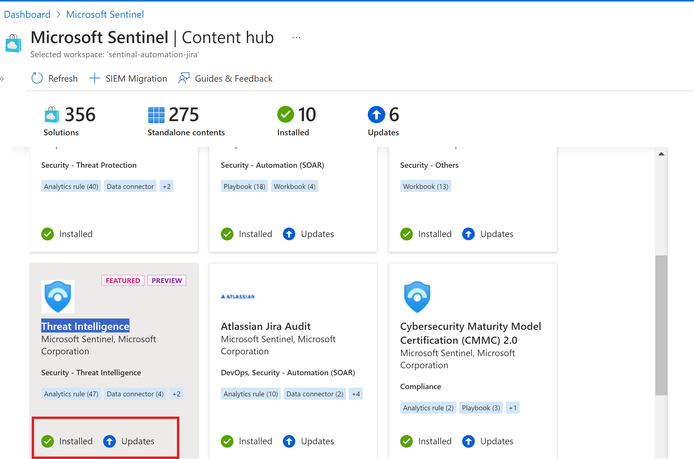Go to Microsoft Sentinel breadcrumb

pos(105,14)
